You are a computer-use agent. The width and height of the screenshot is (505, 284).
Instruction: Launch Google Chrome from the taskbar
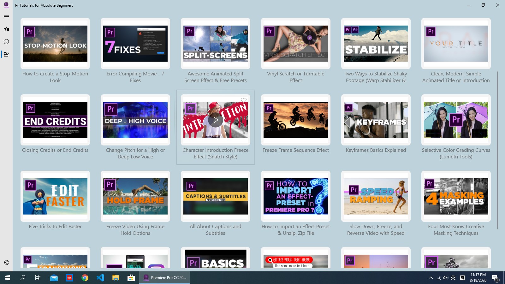coord(85,278)
